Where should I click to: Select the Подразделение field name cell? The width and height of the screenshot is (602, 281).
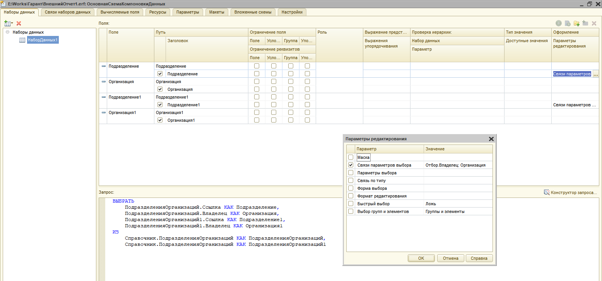coord(130,66)
